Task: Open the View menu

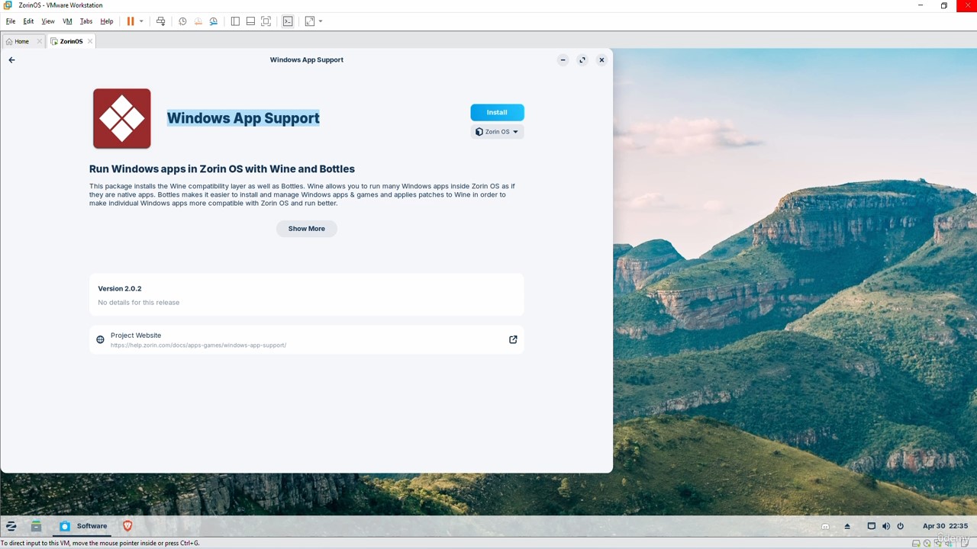Action: tap(48, 21)
